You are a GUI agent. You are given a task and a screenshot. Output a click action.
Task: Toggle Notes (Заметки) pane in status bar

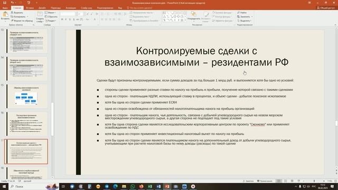coord(248,181)
